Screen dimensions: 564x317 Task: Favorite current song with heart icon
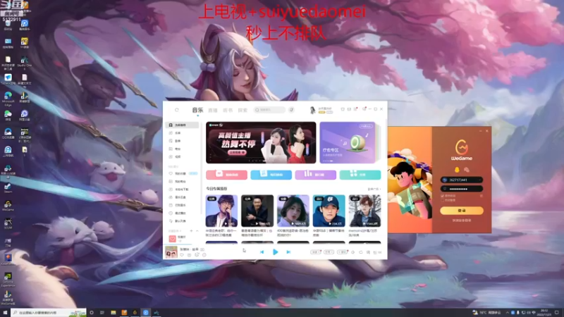182,255
